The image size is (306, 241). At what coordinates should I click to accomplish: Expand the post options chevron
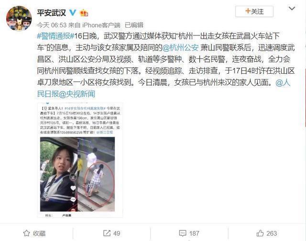coord(292,9)
